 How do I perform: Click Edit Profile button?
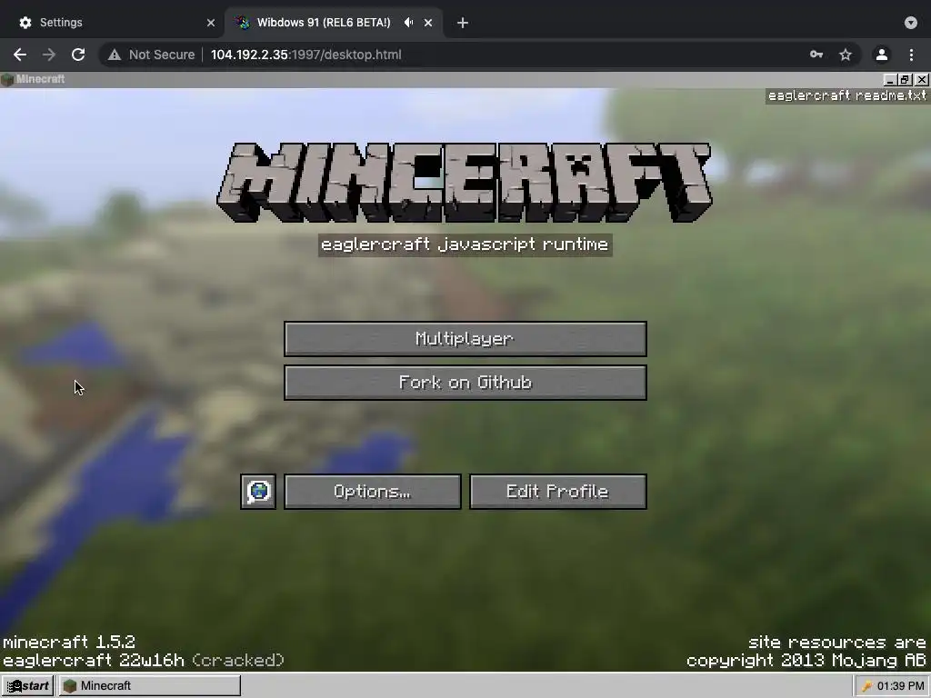pos(557,492)
